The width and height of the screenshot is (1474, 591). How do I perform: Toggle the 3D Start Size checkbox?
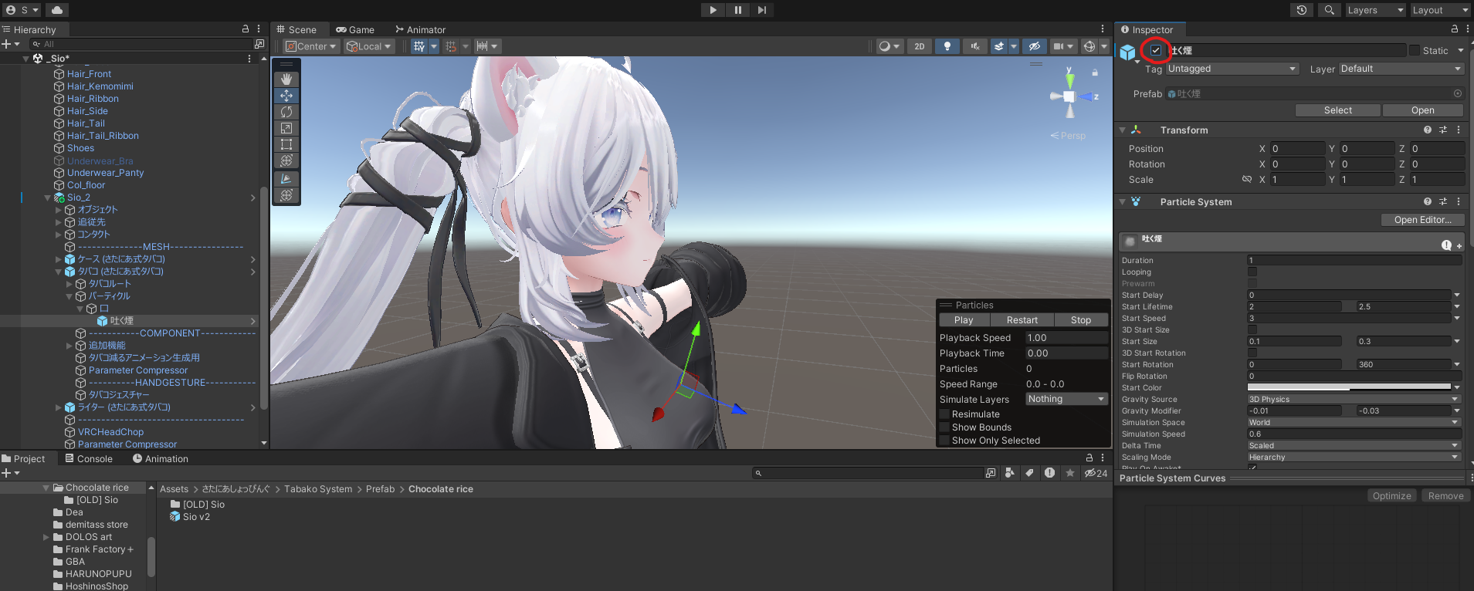pyautogui.click(x=1252, y=329)
